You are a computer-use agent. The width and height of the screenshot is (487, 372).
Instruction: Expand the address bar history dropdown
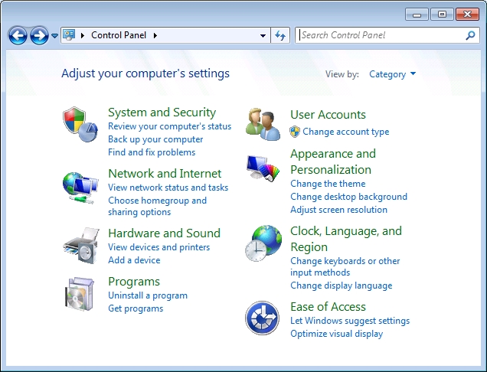[263, 35]
